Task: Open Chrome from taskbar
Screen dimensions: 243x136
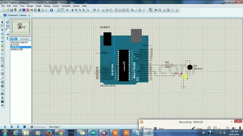Action: [x=60, y=133]
